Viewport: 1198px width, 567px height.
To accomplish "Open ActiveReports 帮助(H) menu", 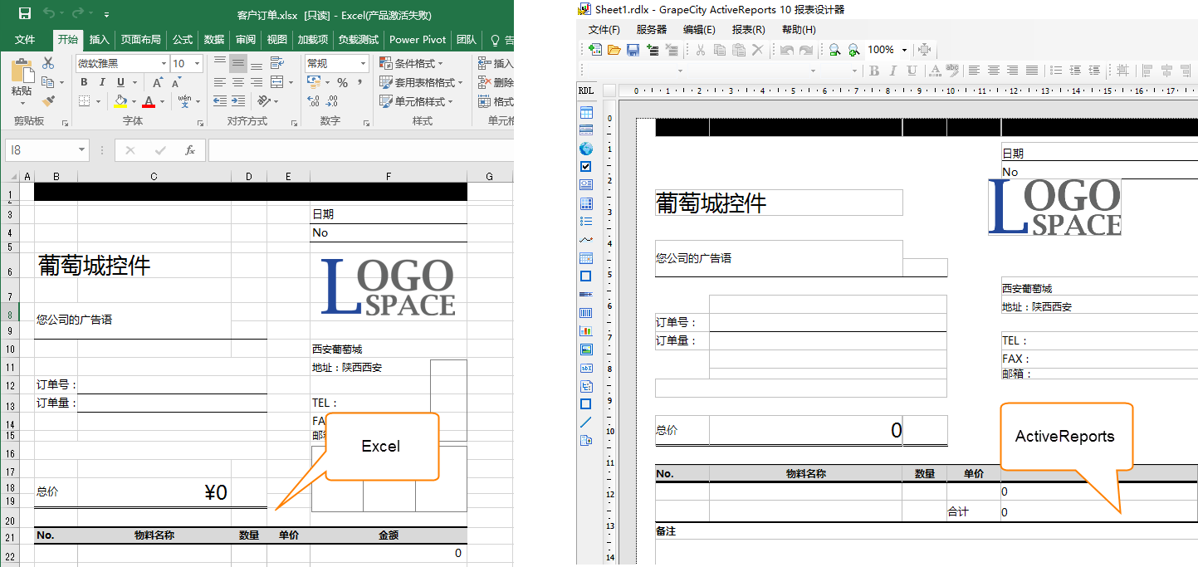I will coord(799,29).
